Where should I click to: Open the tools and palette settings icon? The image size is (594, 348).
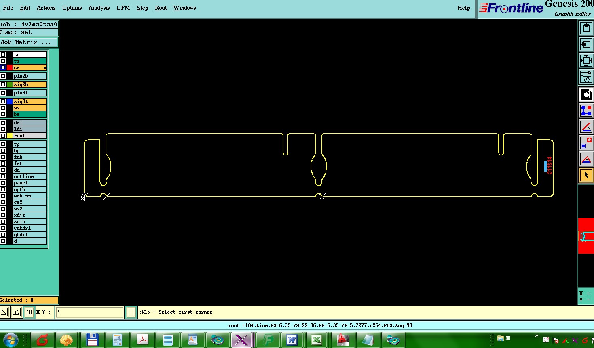point(586,76)
